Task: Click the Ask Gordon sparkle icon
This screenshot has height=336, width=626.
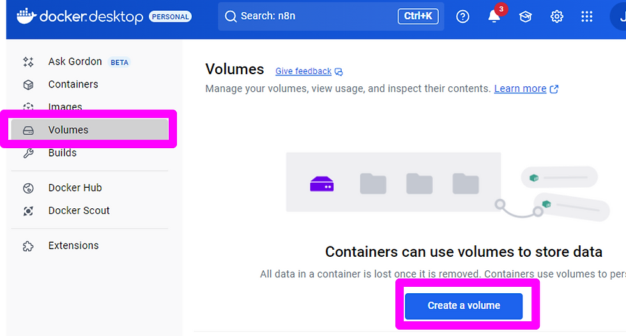Action: [x=28, y=61]
